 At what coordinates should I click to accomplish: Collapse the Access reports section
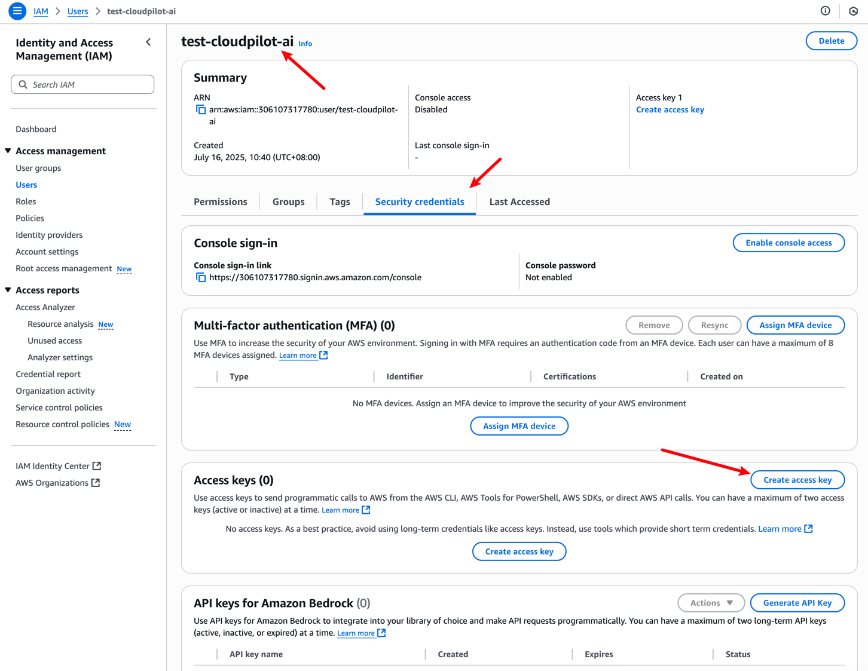[x=7, y=290]
